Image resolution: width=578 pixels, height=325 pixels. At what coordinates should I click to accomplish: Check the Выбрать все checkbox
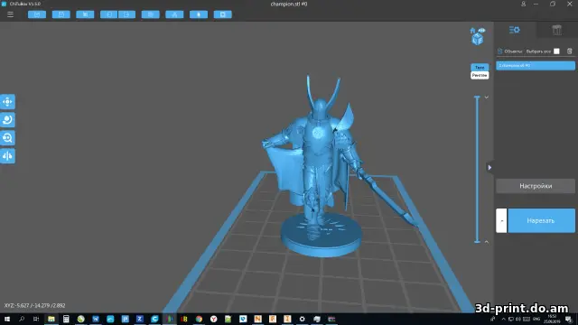[x=556, y=51]
